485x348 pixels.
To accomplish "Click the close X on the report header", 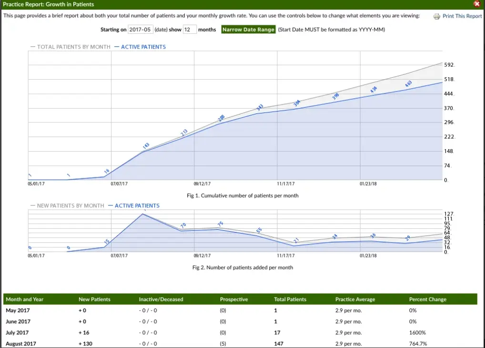I will 476,4.
